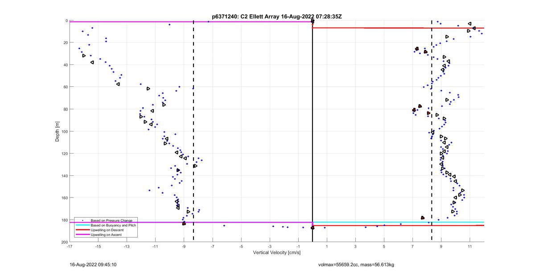This screenshot has height=272, width=535.
Task: Click x-axis tick label "-1"
Action: (298, 246)
